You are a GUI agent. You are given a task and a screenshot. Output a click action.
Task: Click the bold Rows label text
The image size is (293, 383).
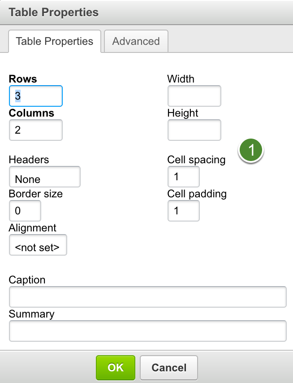coord(23,79)
